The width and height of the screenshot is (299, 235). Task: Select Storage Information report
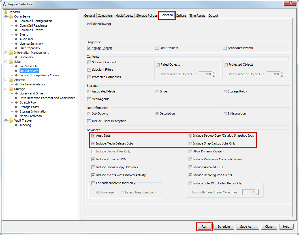click(x=33, y=111)
